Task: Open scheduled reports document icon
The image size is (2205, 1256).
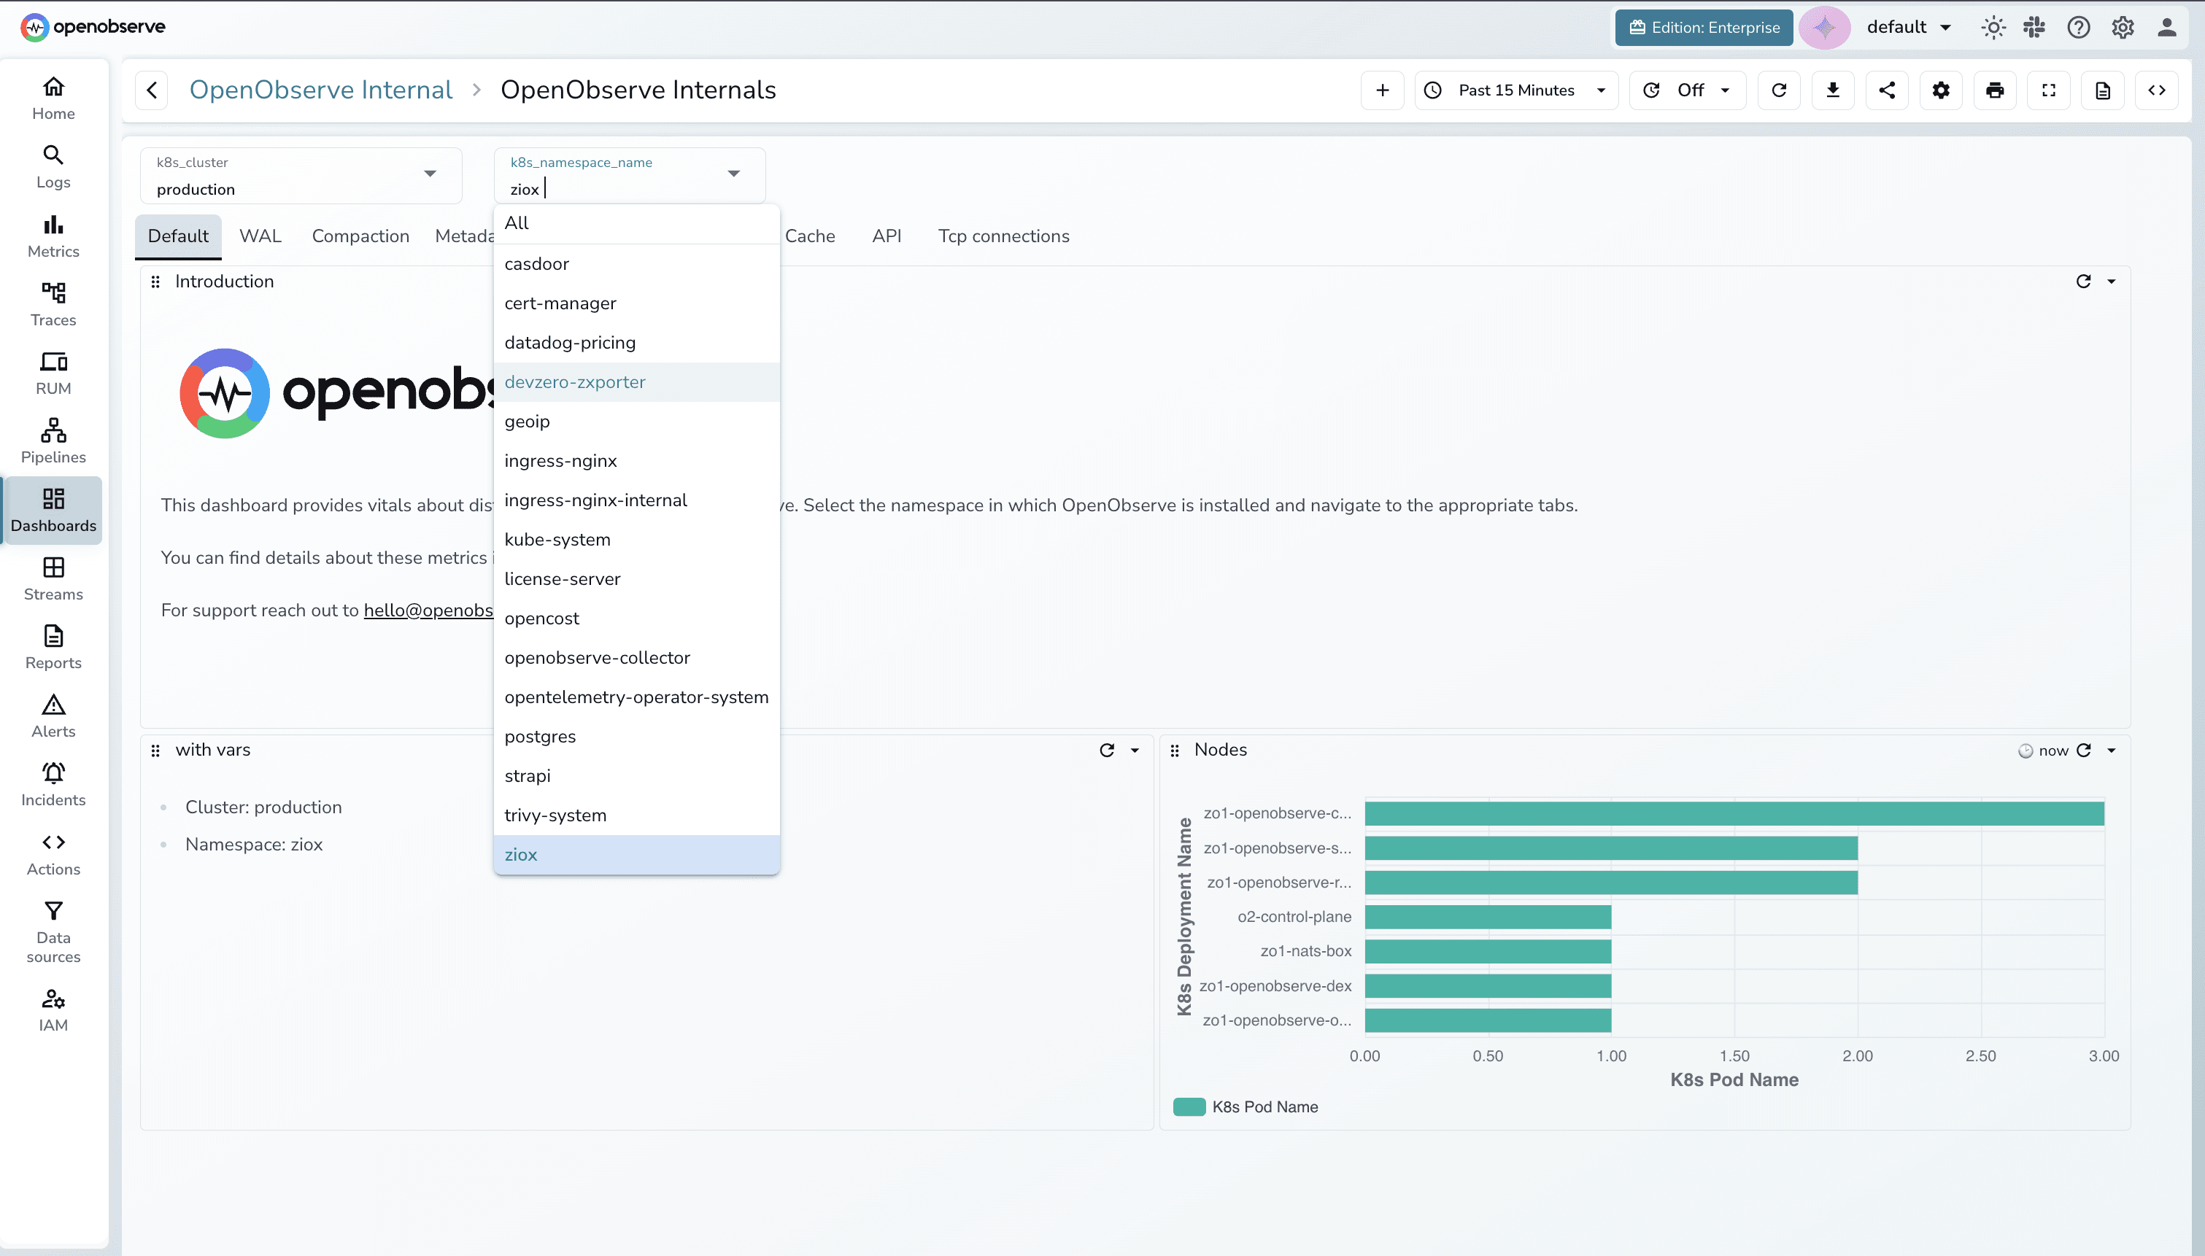Action: 2102,90
